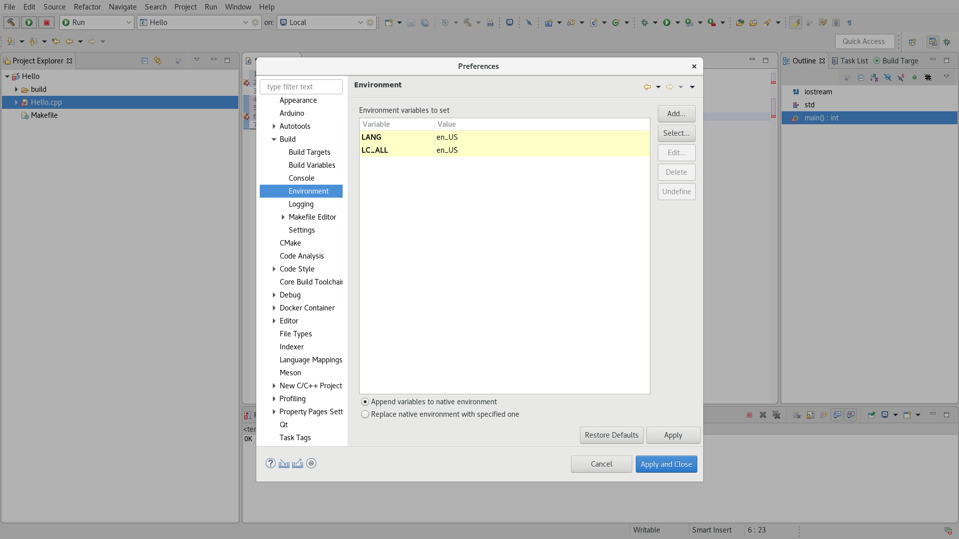Viewport: 959px width, 539px height.
Task: Select Replace native environment with specified one
Action: pos(365,414)
